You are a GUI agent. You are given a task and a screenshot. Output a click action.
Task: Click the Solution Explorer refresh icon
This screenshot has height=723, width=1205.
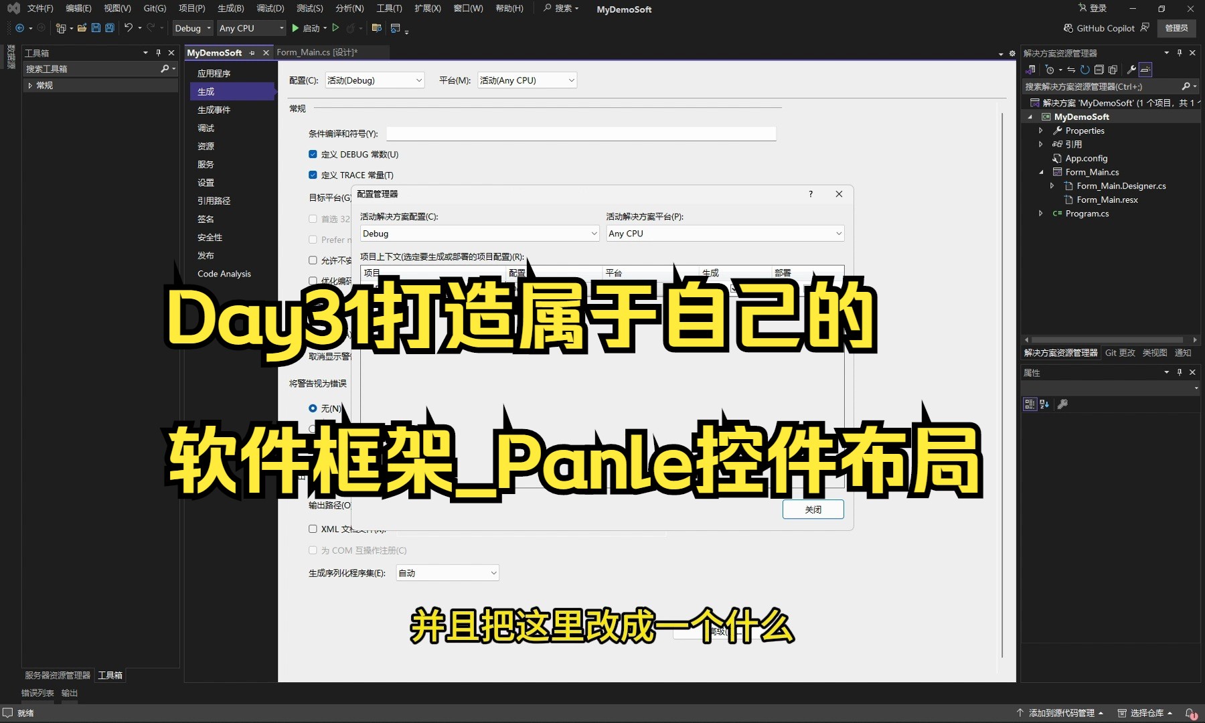pos(1084,70)
